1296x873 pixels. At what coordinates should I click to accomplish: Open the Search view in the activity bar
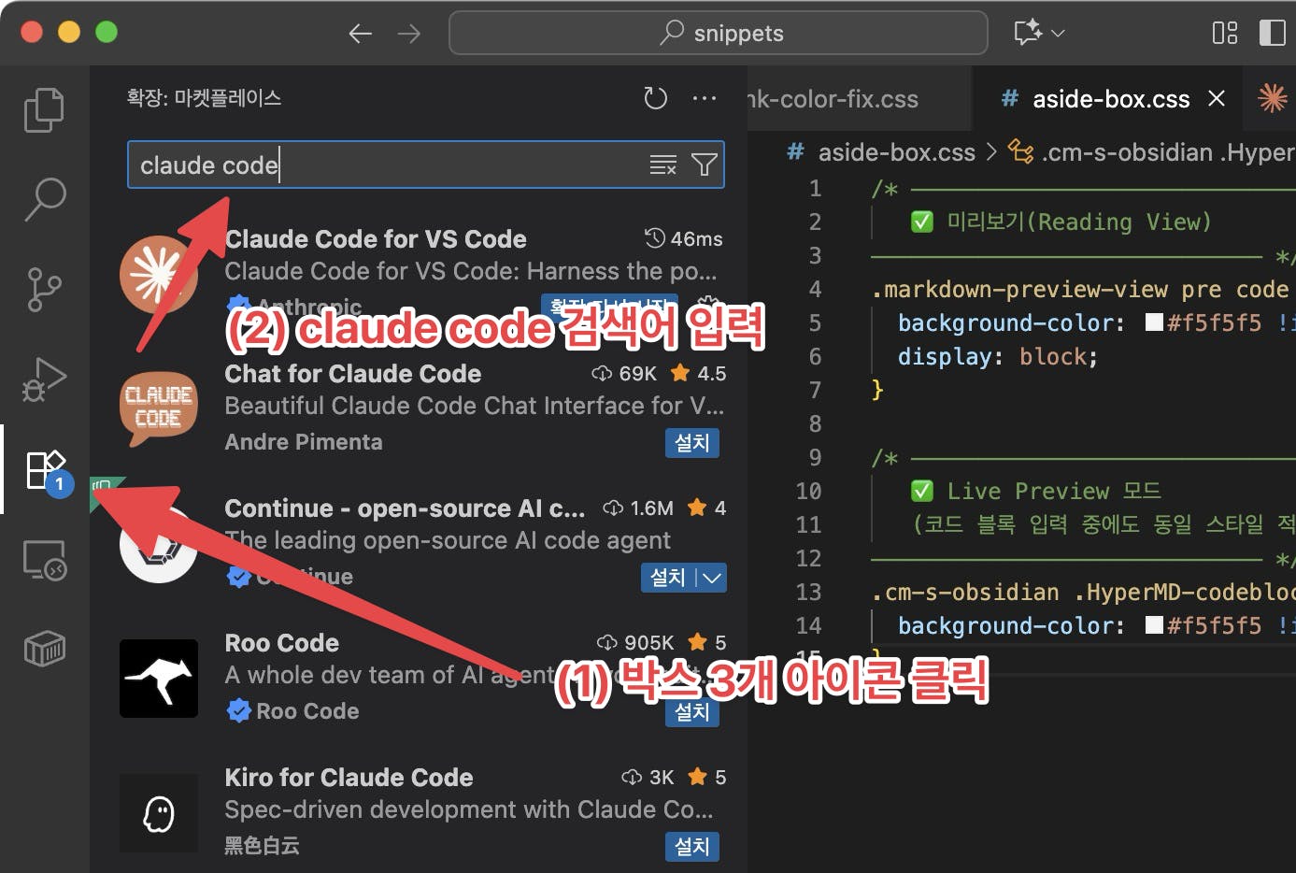click(x=44, y=199)
